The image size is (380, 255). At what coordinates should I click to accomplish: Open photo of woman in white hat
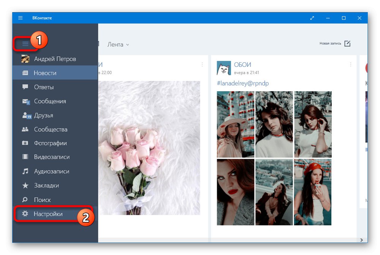(x=236, y=124)
